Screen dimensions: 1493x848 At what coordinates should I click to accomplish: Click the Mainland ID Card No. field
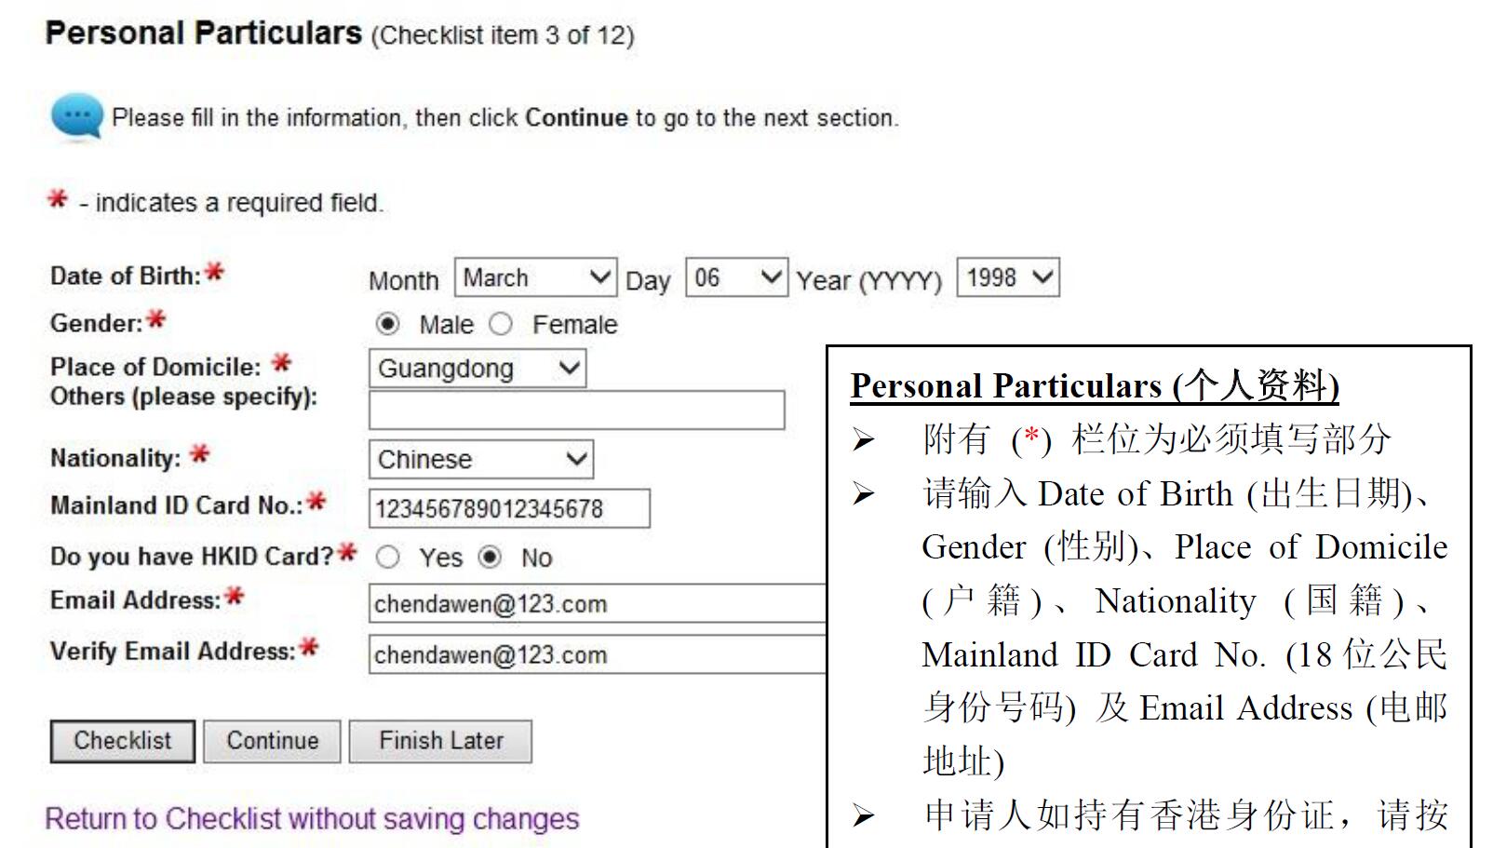(508, 509)
